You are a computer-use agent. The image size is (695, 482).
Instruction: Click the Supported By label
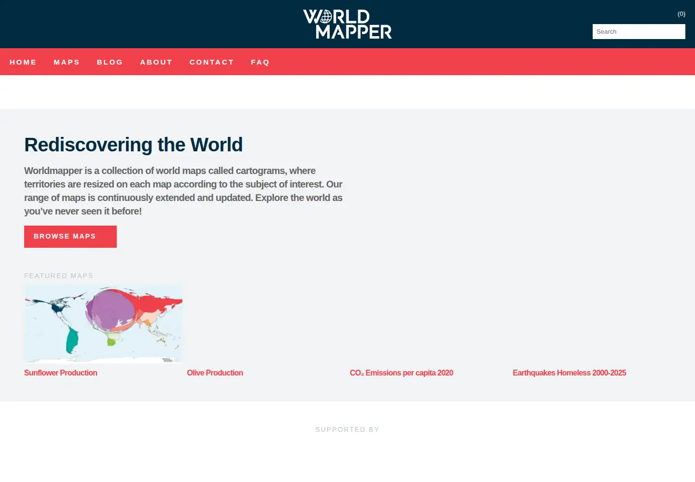coord(347,429)
